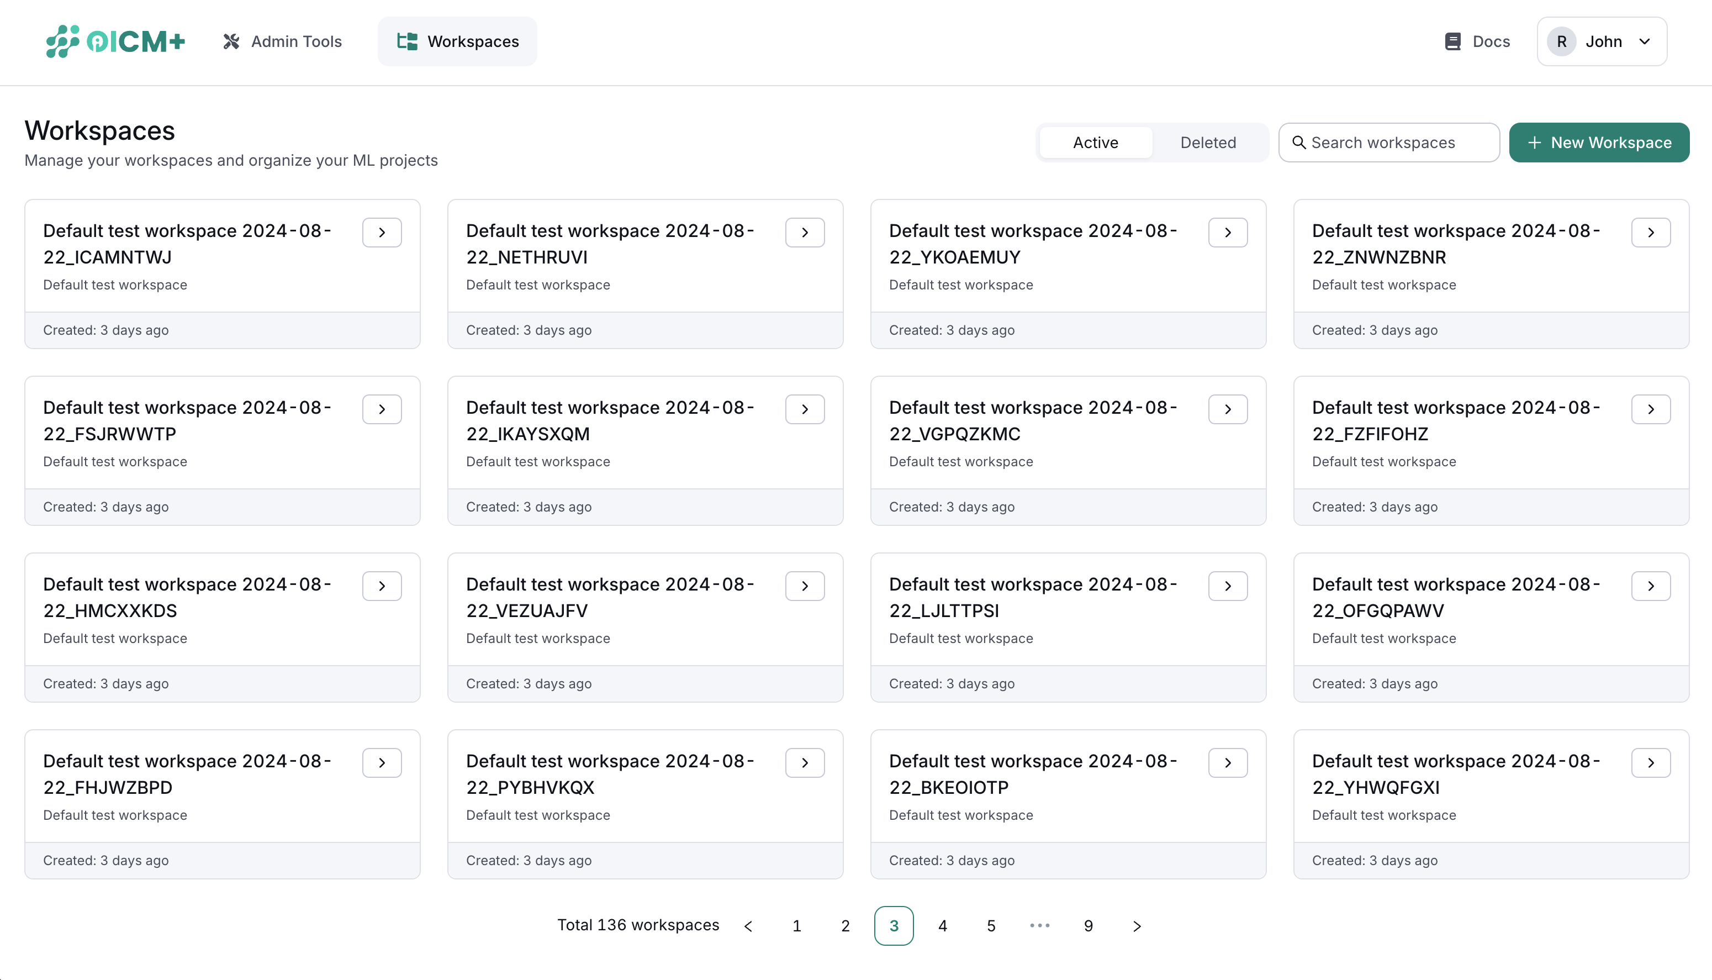This screenshot has height=980, width=1712.
Task: Click the ICM+ logo icon
Action: [63, 42]
